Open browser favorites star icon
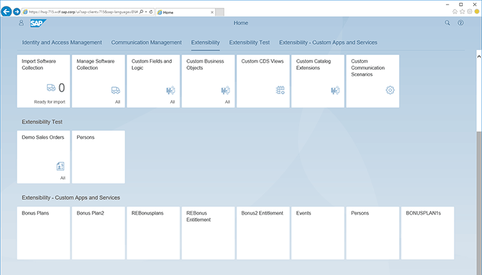Viewport: 482px width, 275px height. click(x=462, y=12)
